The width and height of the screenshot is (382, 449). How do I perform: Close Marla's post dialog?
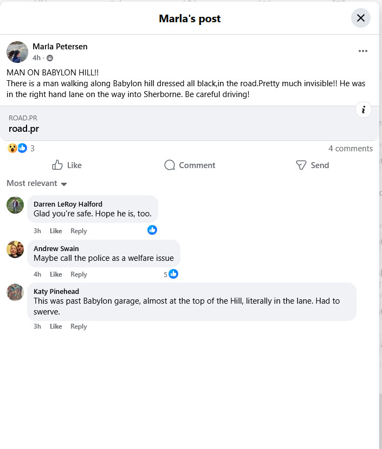click(x=360, y=18)
